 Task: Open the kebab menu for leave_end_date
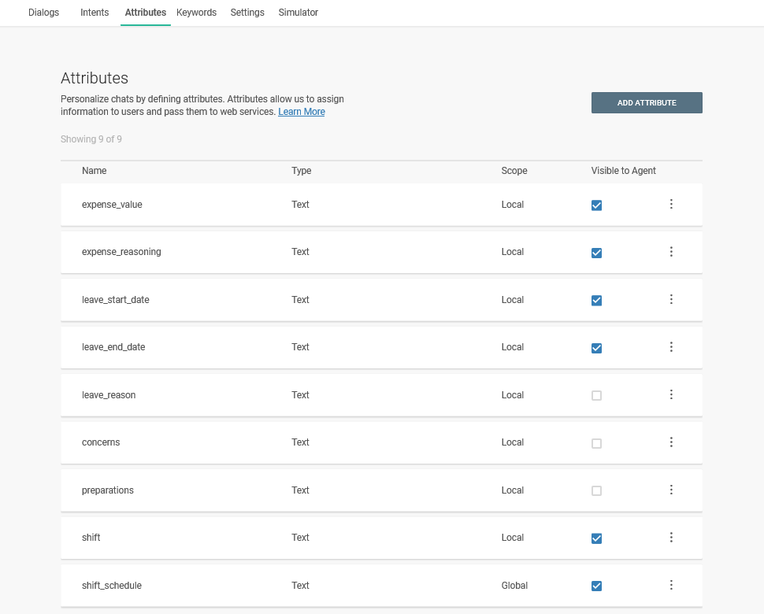671,347
